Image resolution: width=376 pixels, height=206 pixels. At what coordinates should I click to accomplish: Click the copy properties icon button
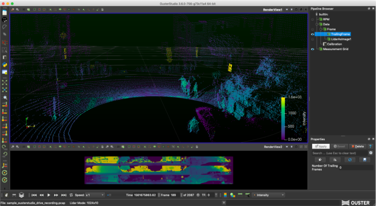pos(320,160)
